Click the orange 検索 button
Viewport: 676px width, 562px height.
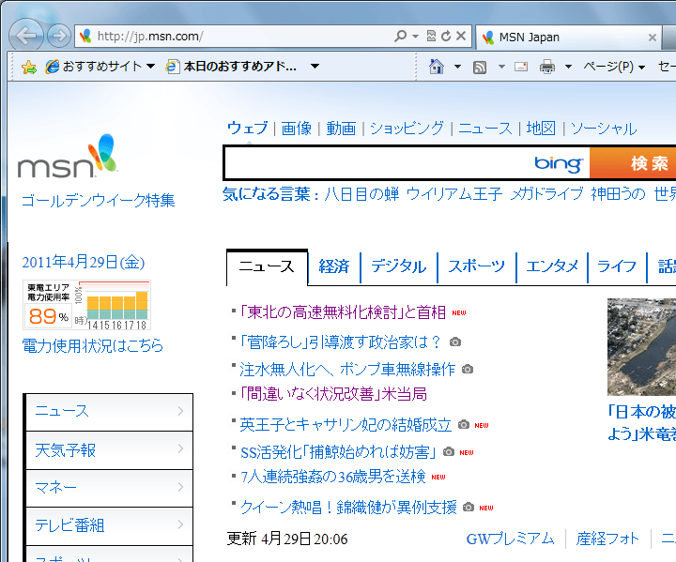tap(633, 163)
